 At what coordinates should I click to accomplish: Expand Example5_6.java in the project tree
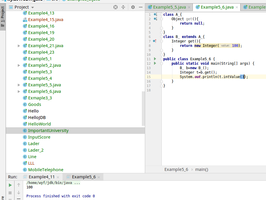19,91
